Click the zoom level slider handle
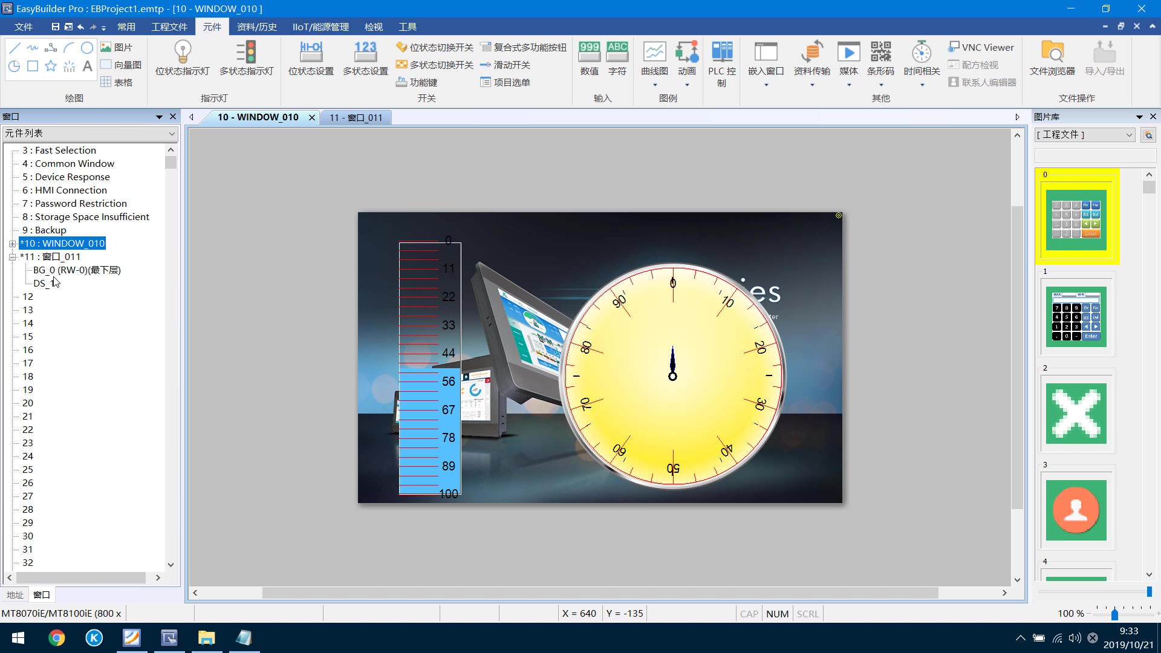Viewport: 1161px width, 653px height. click(x=1114, y=614)
